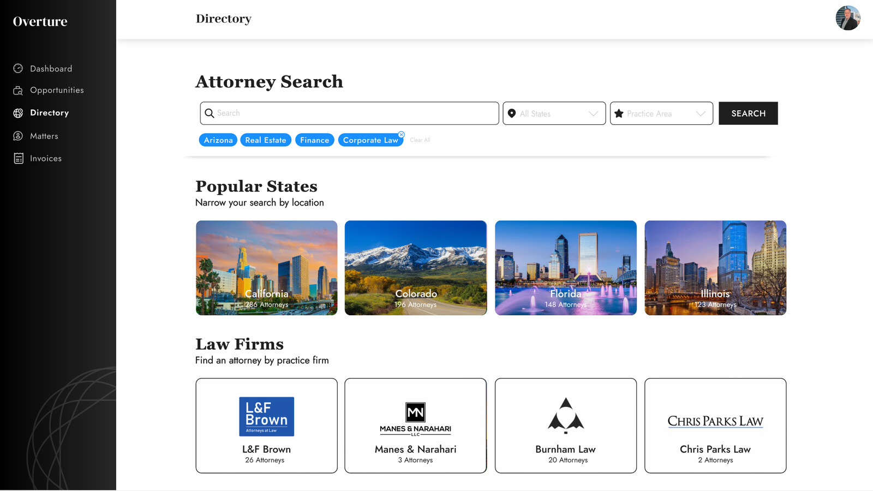Remove the Corporate Law tag via x icon
The width and height of the screenshot is (873, 491).
click(401, 135)
